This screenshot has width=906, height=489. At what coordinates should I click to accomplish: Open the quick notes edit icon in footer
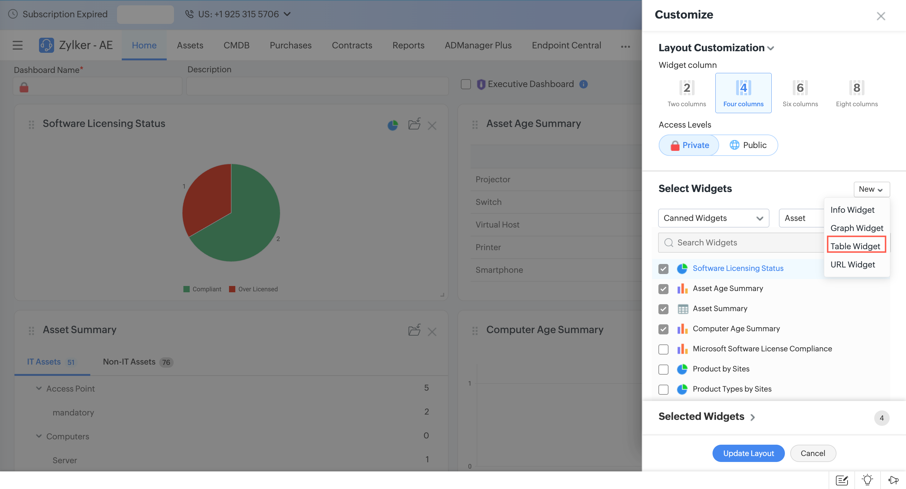(842, 480)
